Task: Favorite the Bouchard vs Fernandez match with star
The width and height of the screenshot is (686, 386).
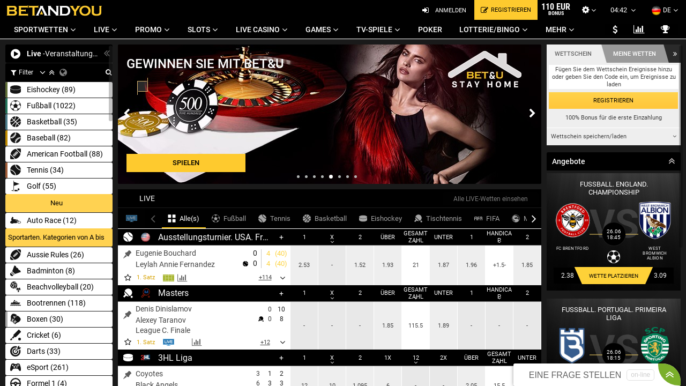Action: (128, 278)
